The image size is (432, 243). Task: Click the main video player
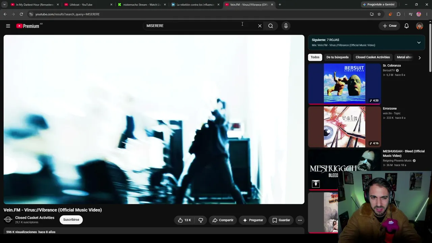click(154, 119)
